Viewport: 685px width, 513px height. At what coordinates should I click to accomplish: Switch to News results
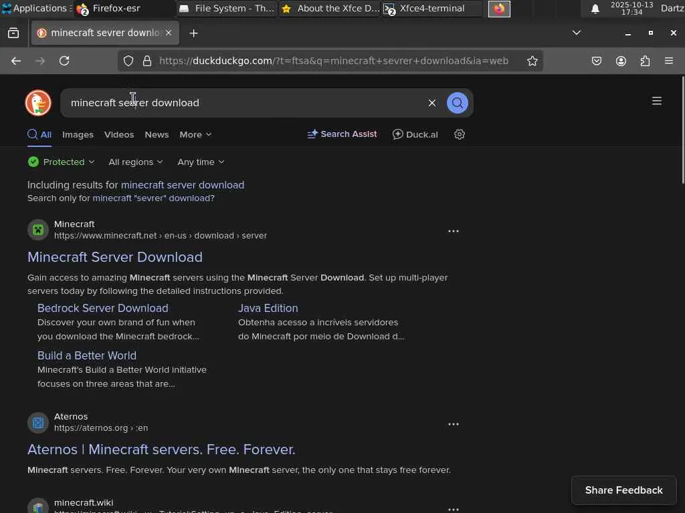[x=157, y=135]
